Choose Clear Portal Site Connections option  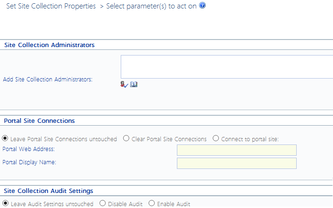coord(126,138)
